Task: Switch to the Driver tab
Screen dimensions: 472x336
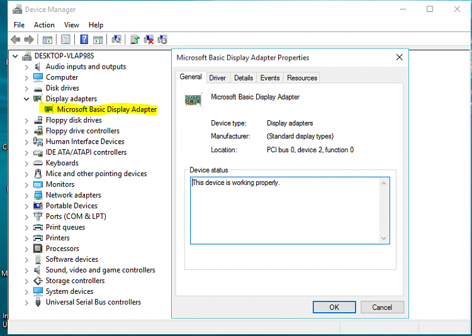Action: pyautogui.click(x=217, y=78)
